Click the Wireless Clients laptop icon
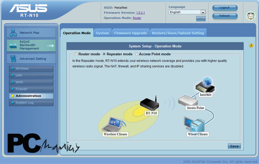The image size is (259, 164). click(x=114, y=124)
